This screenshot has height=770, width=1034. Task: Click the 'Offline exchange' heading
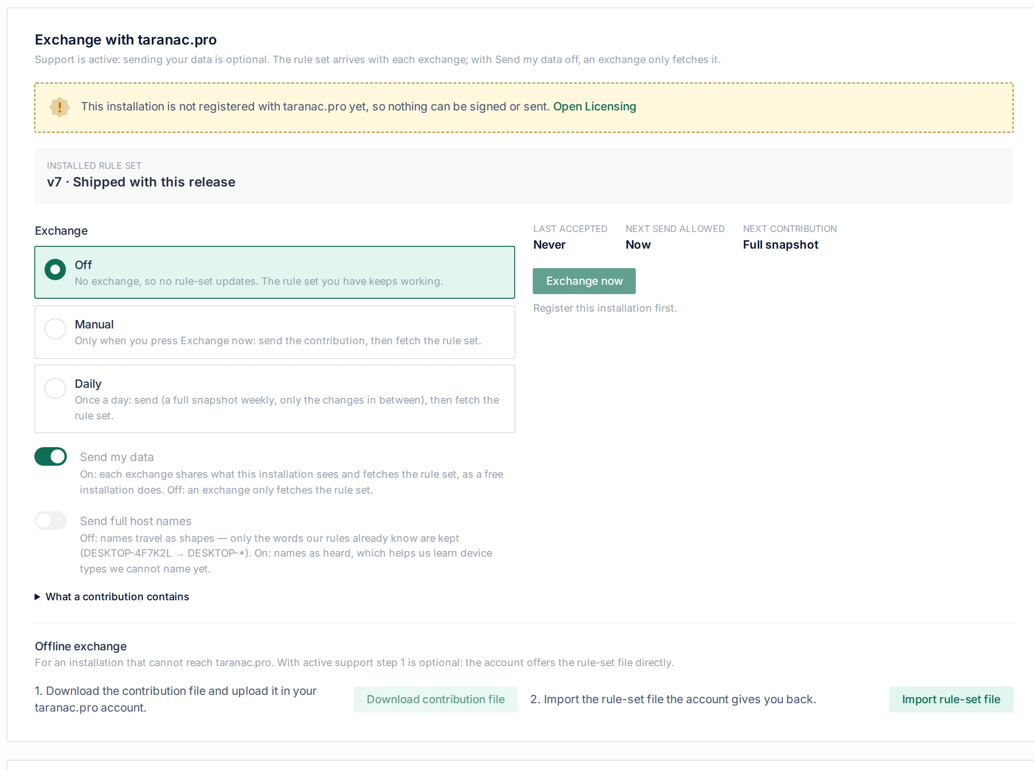[x=81, y=646]
